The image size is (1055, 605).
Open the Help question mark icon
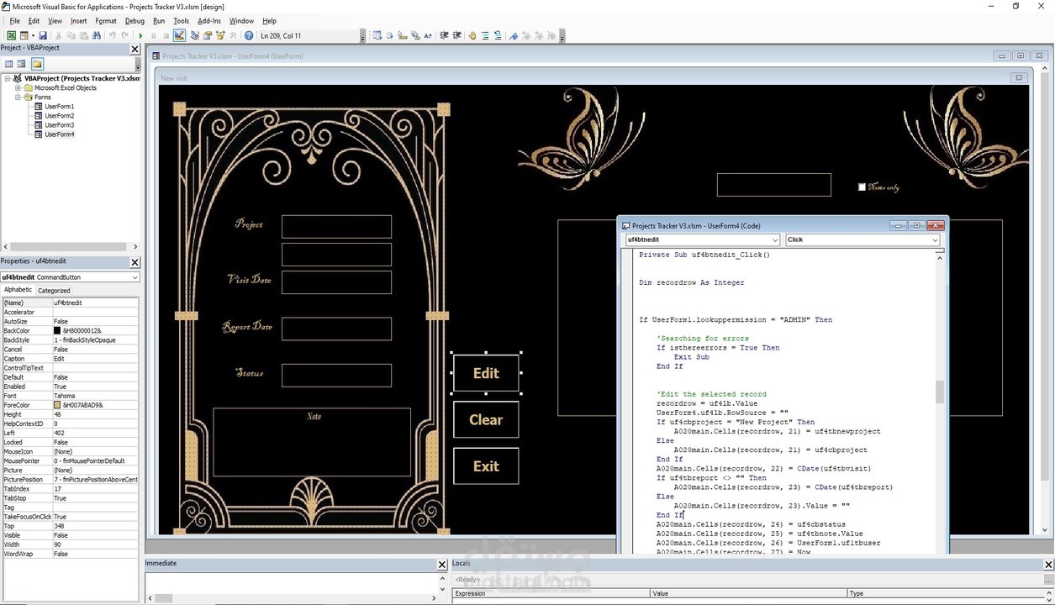tap(249, 35)
